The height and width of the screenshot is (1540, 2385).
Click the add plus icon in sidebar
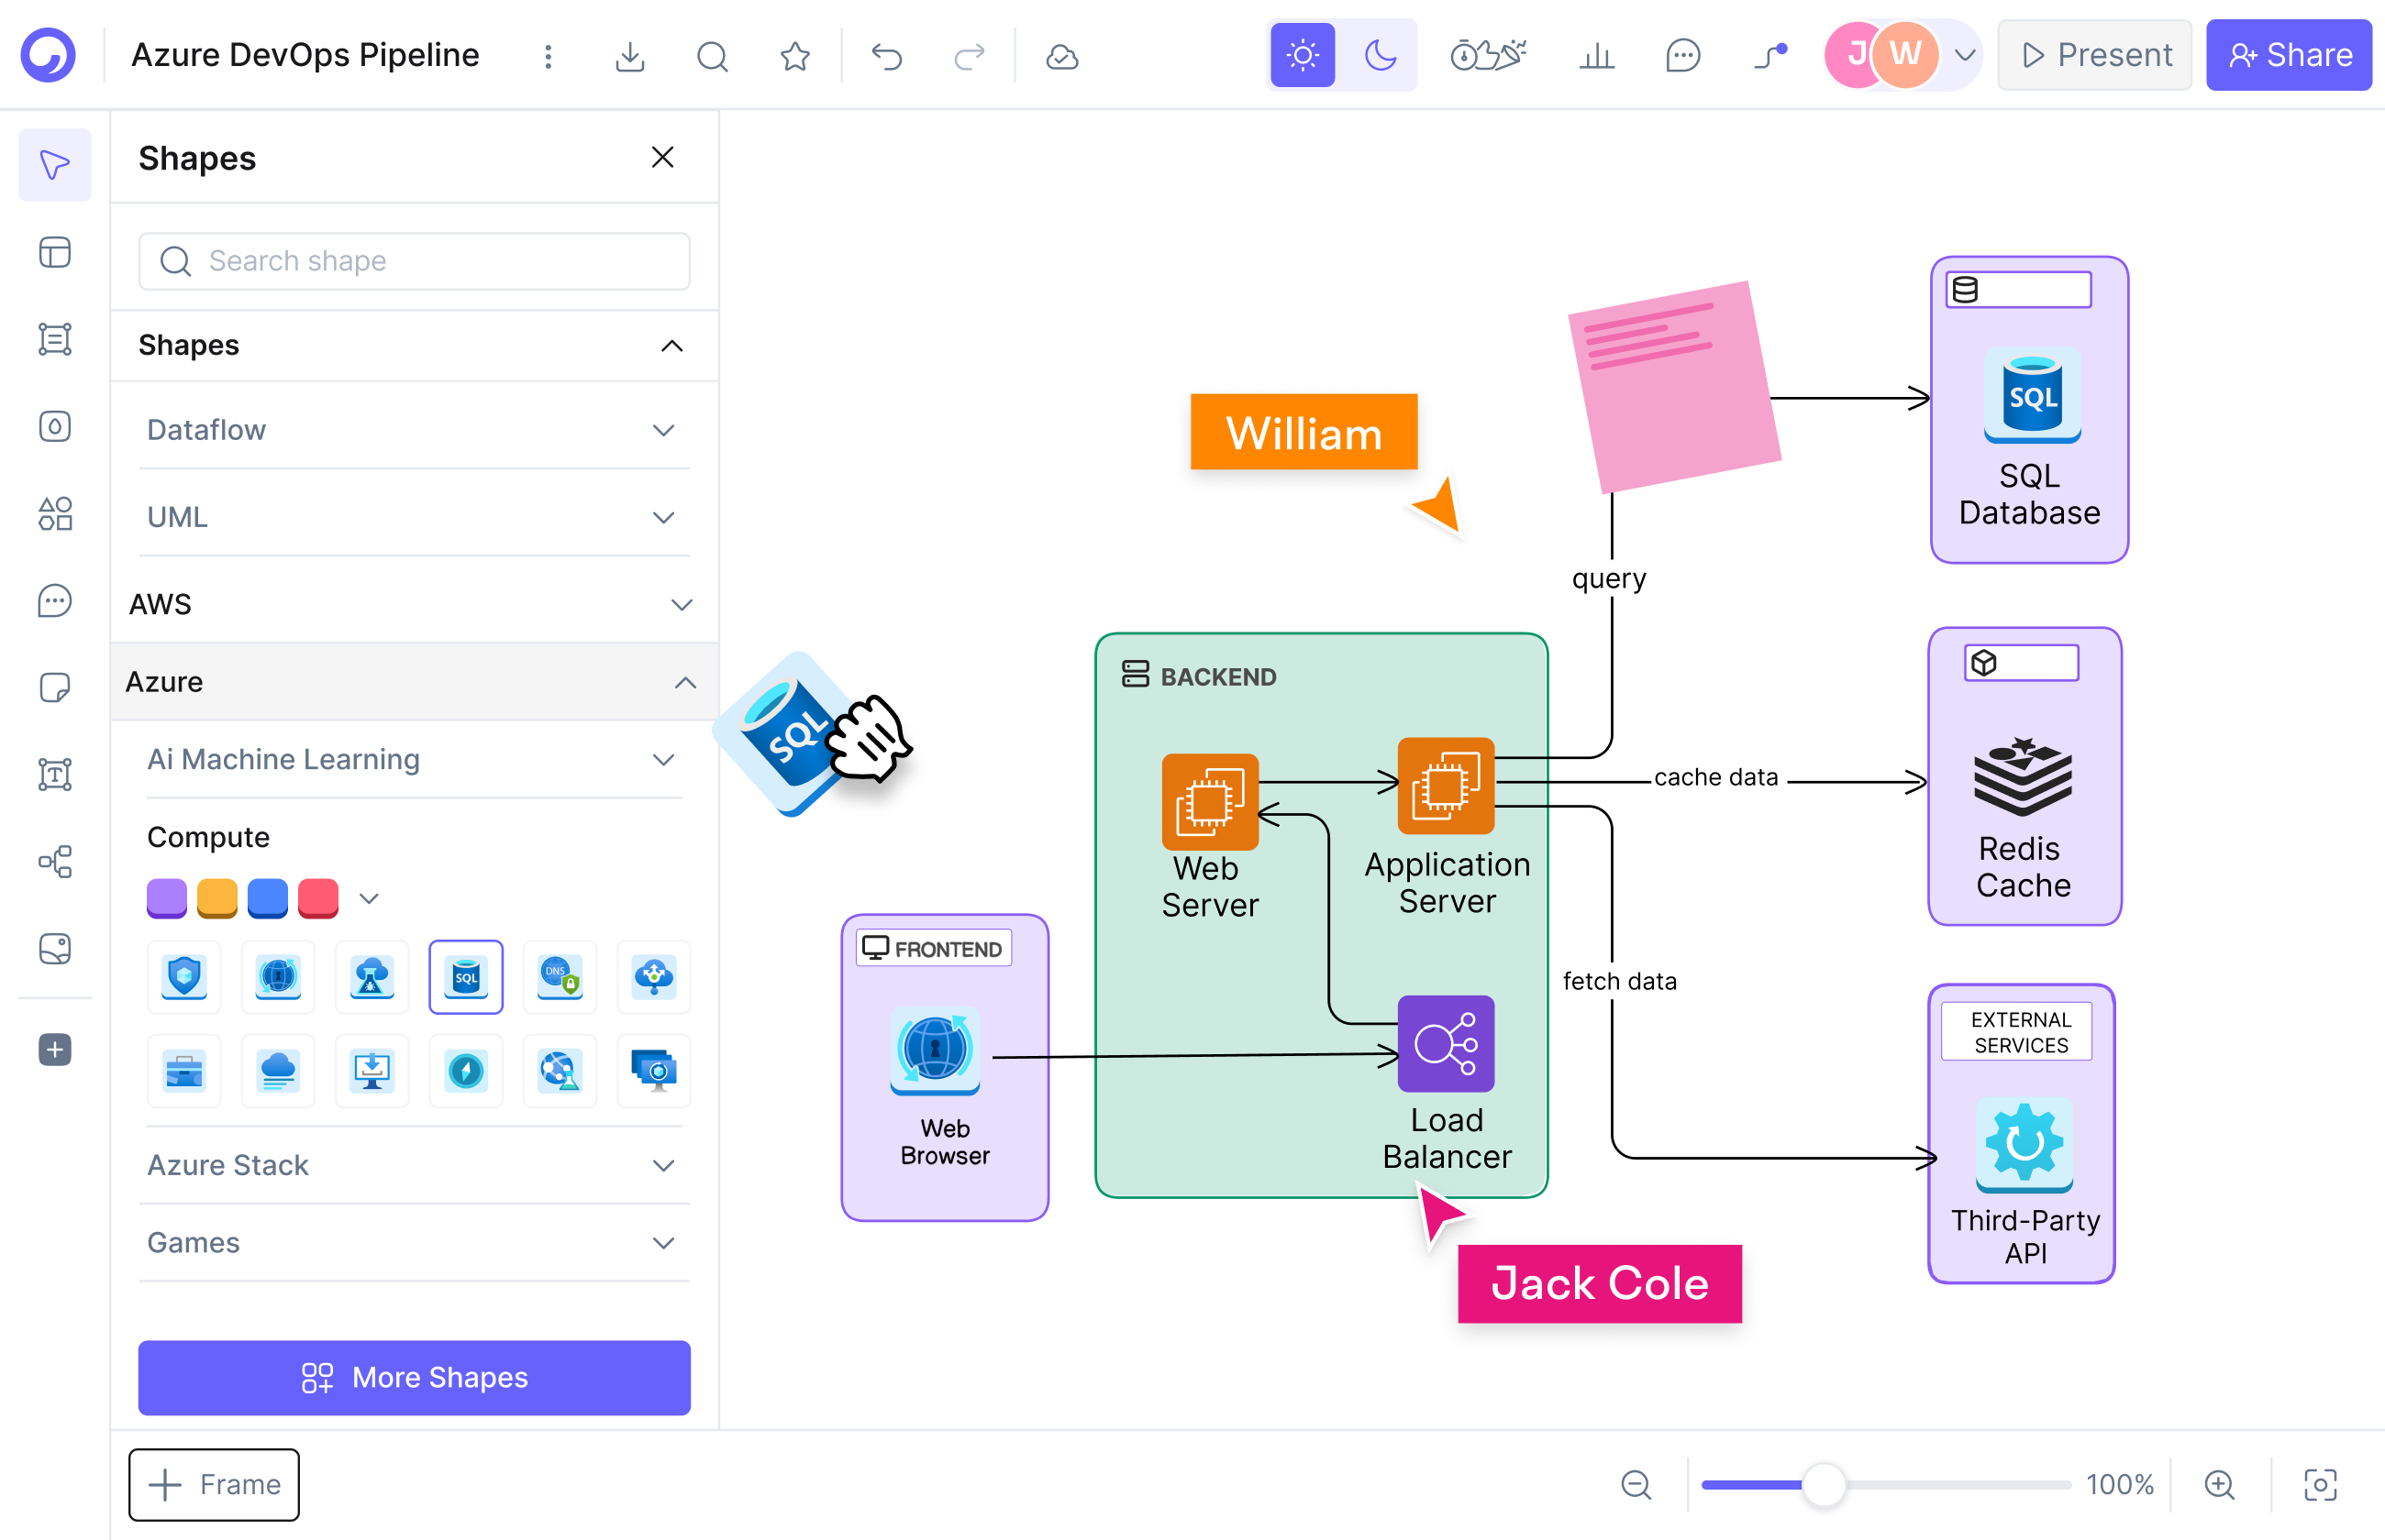pos(55,1050)
